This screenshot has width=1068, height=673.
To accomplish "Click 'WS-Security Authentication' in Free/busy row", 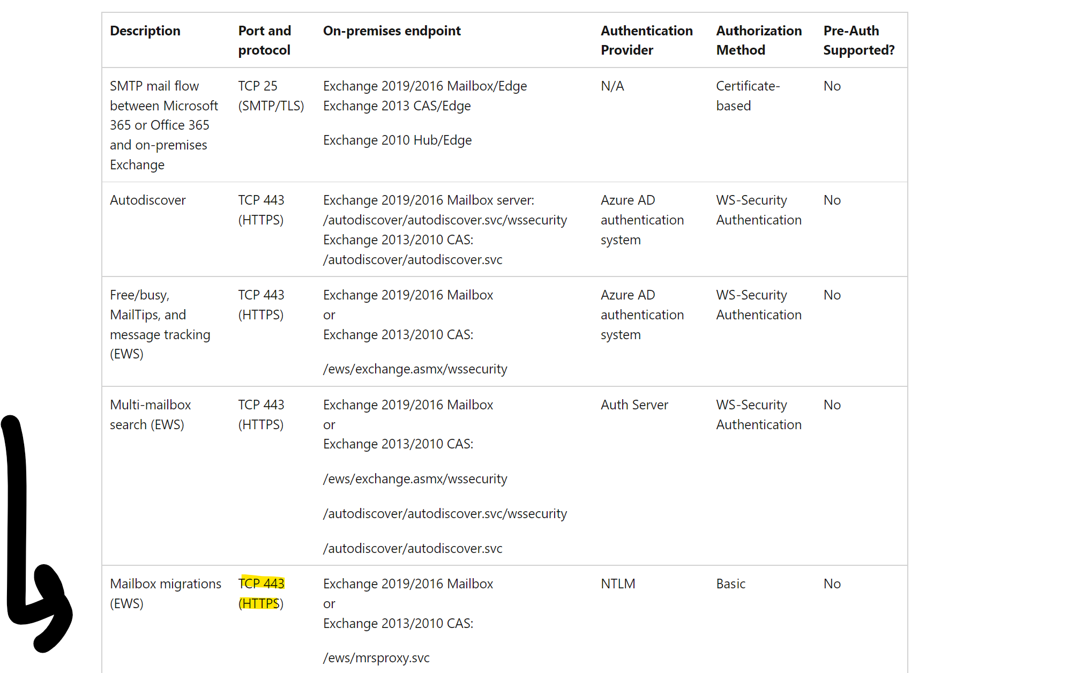I will click(759, 305).
